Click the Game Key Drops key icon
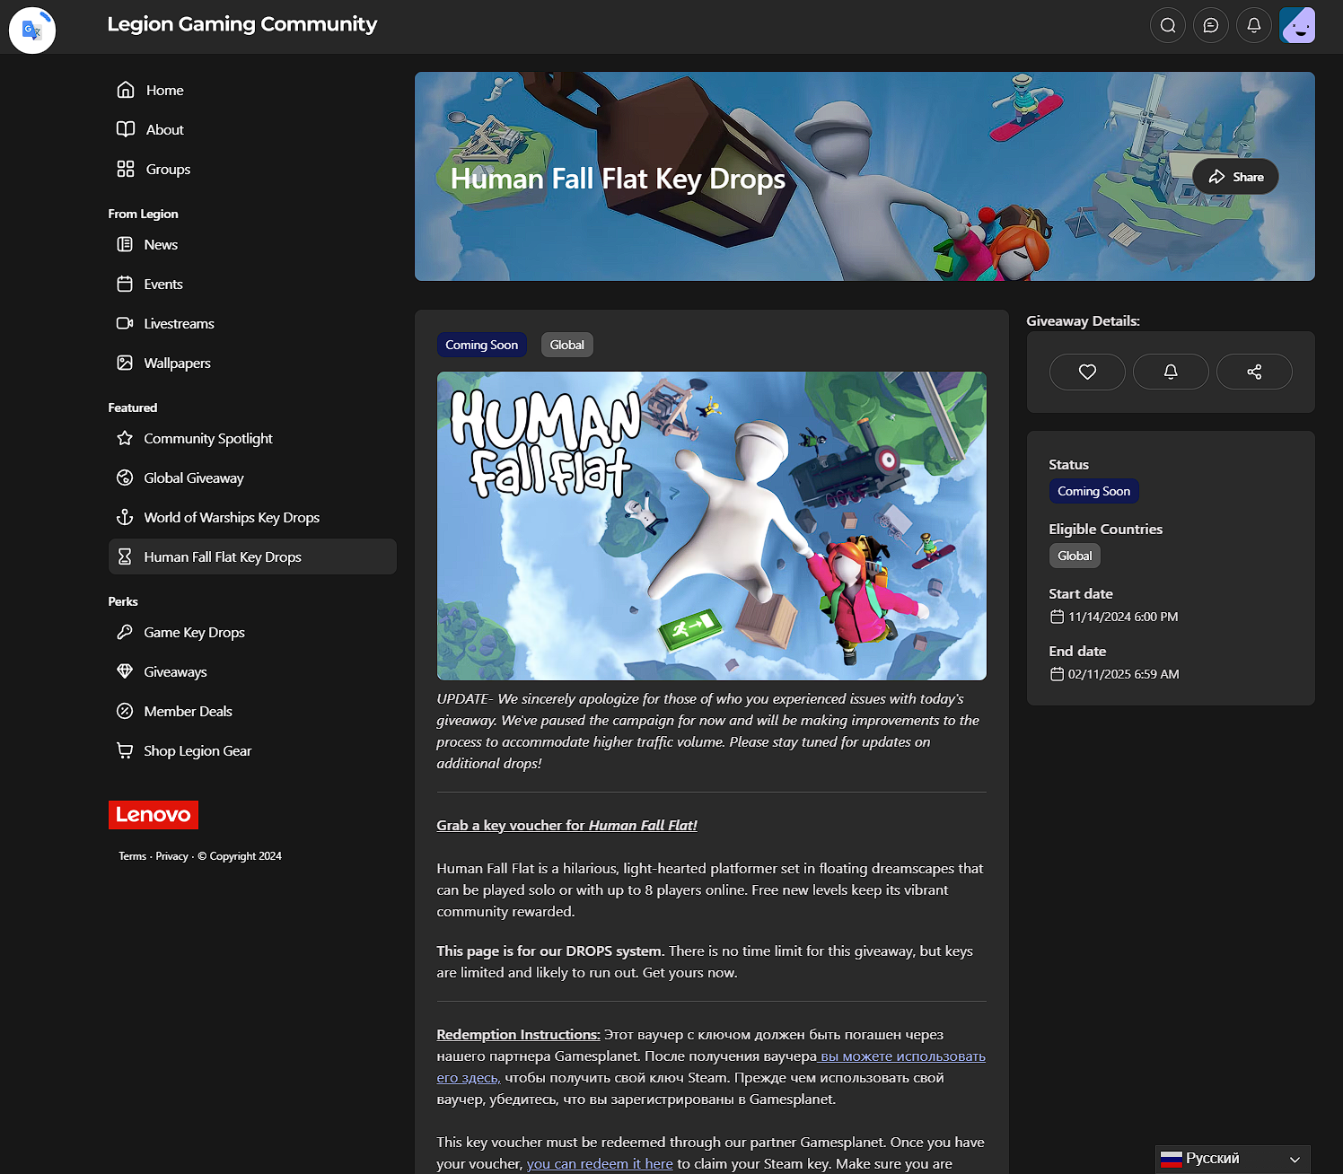 [x=125, y=632]
